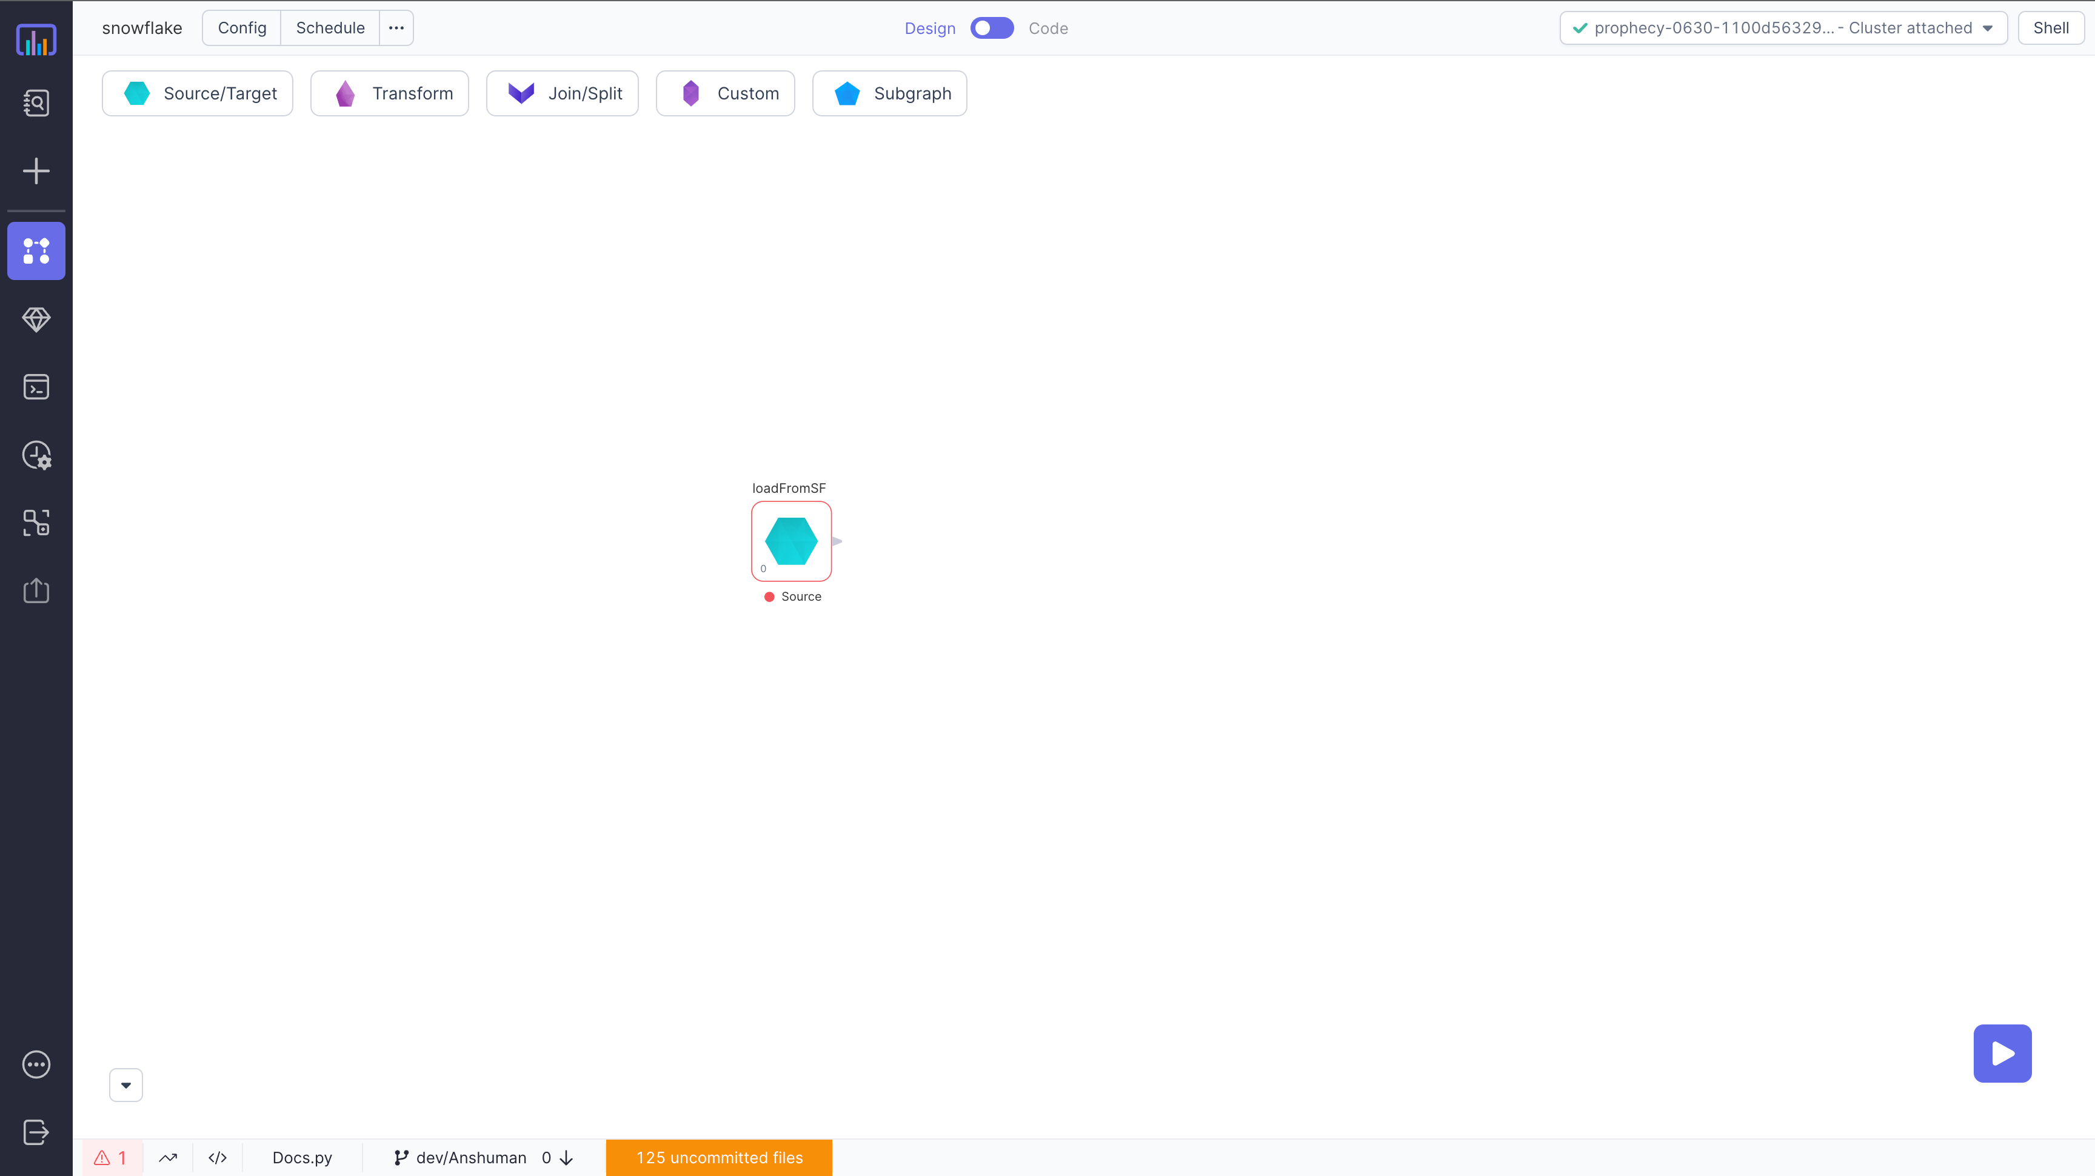
Task: Click the 125 uncommitted files button
Action: [x=719, y=1157]
